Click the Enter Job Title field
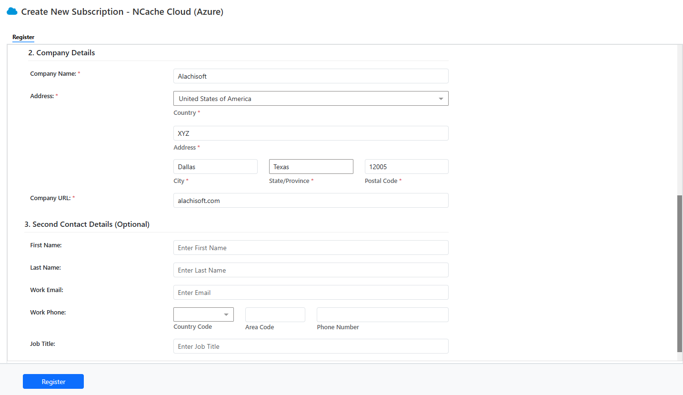Viewport: 683px width, 395px height. click(x=311, y=346)
